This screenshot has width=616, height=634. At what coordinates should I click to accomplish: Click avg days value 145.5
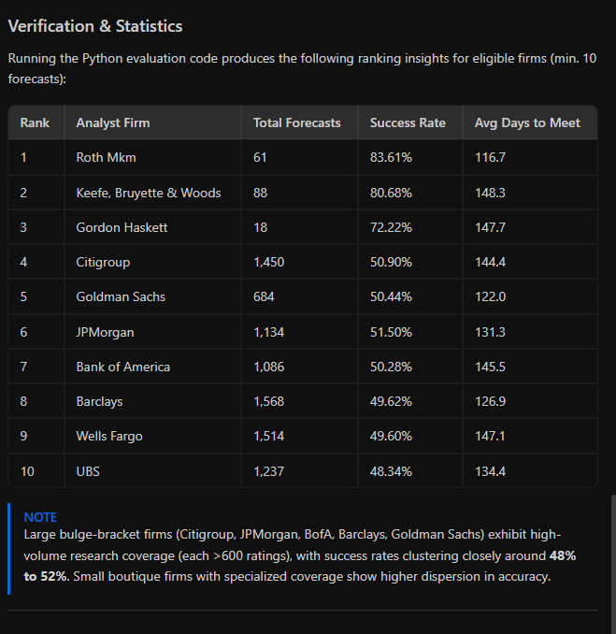[x=490, y=367]
